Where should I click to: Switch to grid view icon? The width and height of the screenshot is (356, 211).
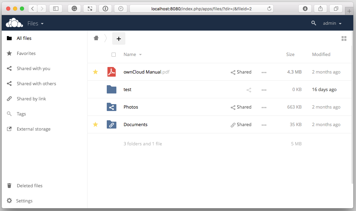[344, 38]
